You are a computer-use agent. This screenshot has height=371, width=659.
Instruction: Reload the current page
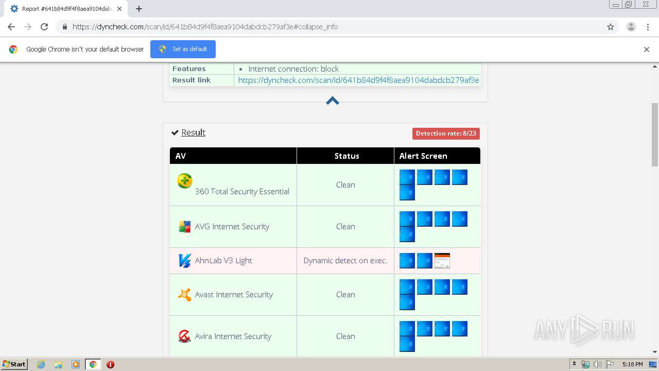(x=44, y=27)
